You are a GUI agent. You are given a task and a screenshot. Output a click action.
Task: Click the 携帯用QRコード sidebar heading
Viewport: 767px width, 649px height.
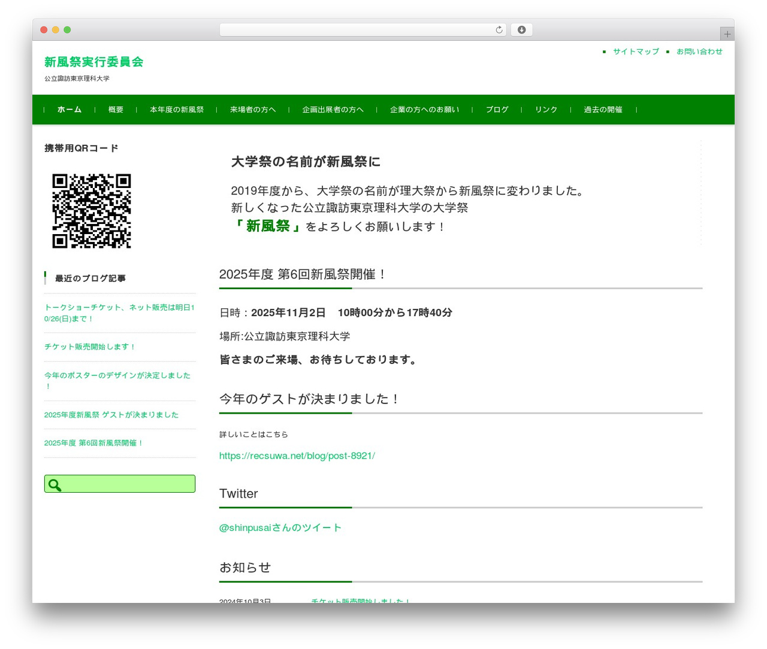coord(81,148)
